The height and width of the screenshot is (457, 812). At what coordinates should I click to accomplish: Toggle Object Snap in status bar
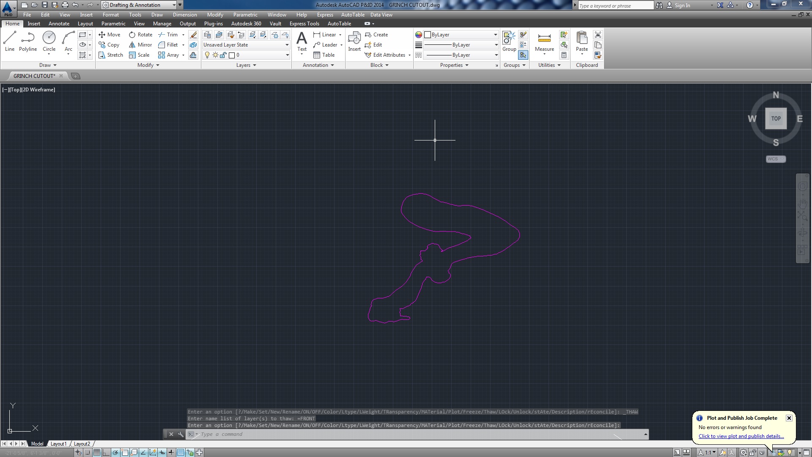click(x=125, y=452)
